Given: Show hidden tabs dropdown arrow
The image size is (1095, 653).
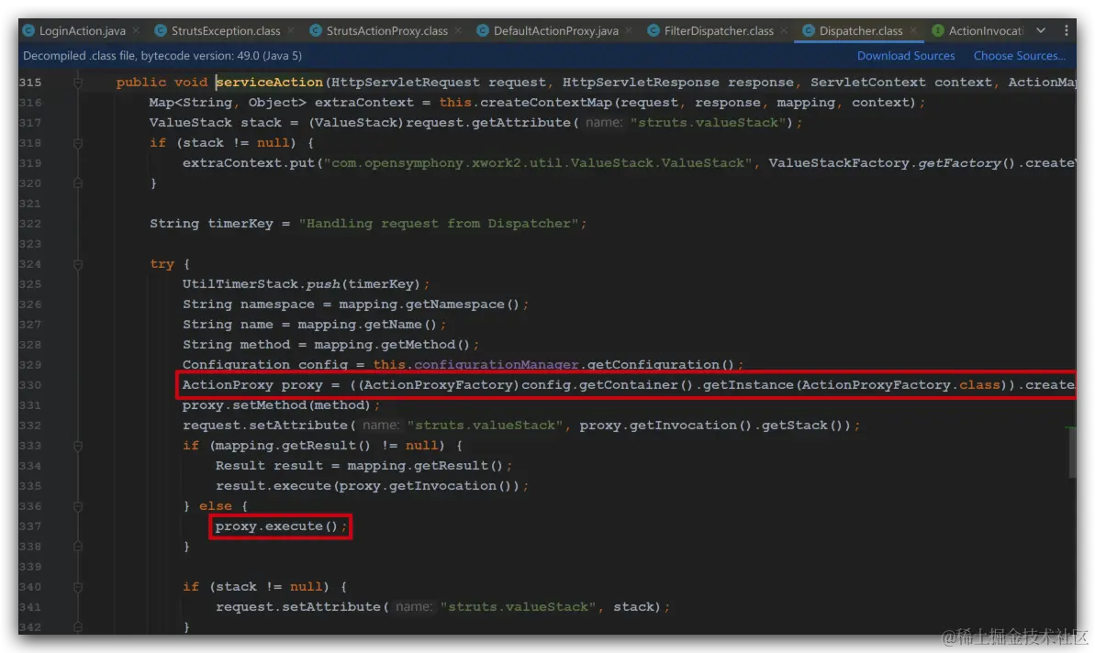Looking at the screenshot, I should [1041, 30].
